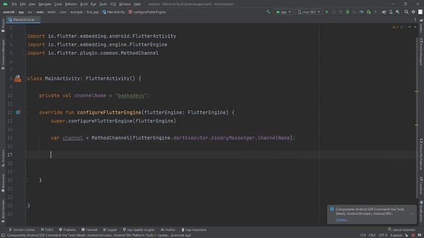The height and width of the screenshot is (238, 424).
Task: Toggle the Structure sidebar panel
Action: [x=3, y=158]
